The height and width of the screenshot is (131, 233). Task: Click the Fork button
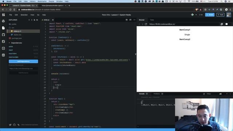[x=220, y=15]
